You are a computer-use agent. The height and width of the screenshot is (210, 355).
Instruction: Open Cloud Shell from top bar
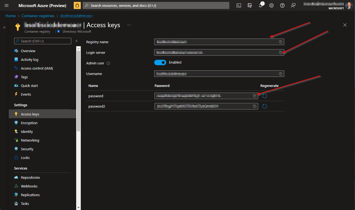coord(239,5)
